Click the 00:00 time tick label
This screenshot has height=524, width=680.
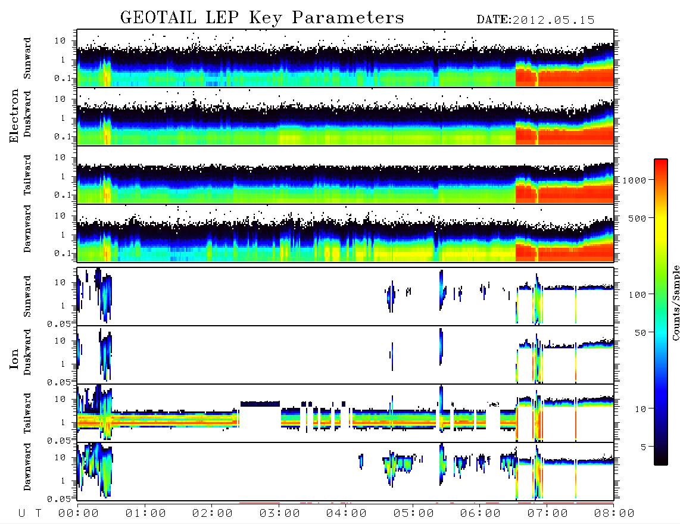(x=79, y=514)
